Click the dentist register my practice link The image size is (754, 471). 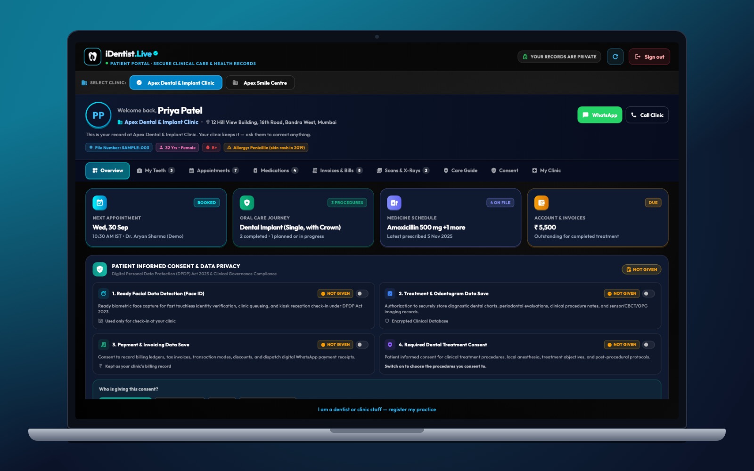377,409
